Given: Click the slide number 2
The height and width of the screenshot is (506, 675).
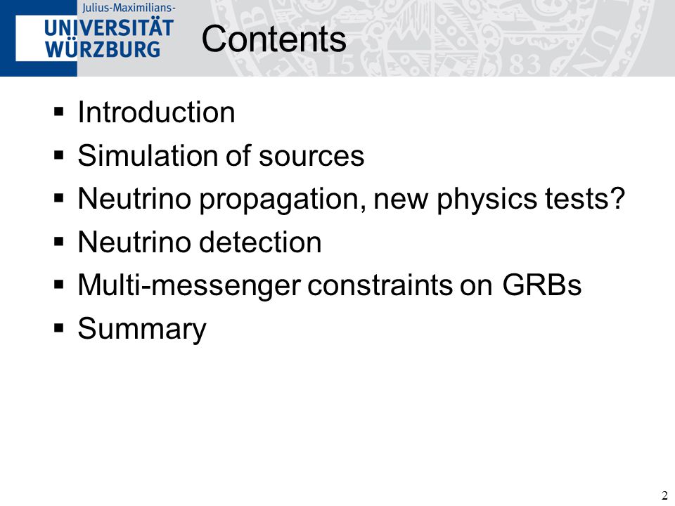Looking at the screenshot, I should (x=664, y=495).
